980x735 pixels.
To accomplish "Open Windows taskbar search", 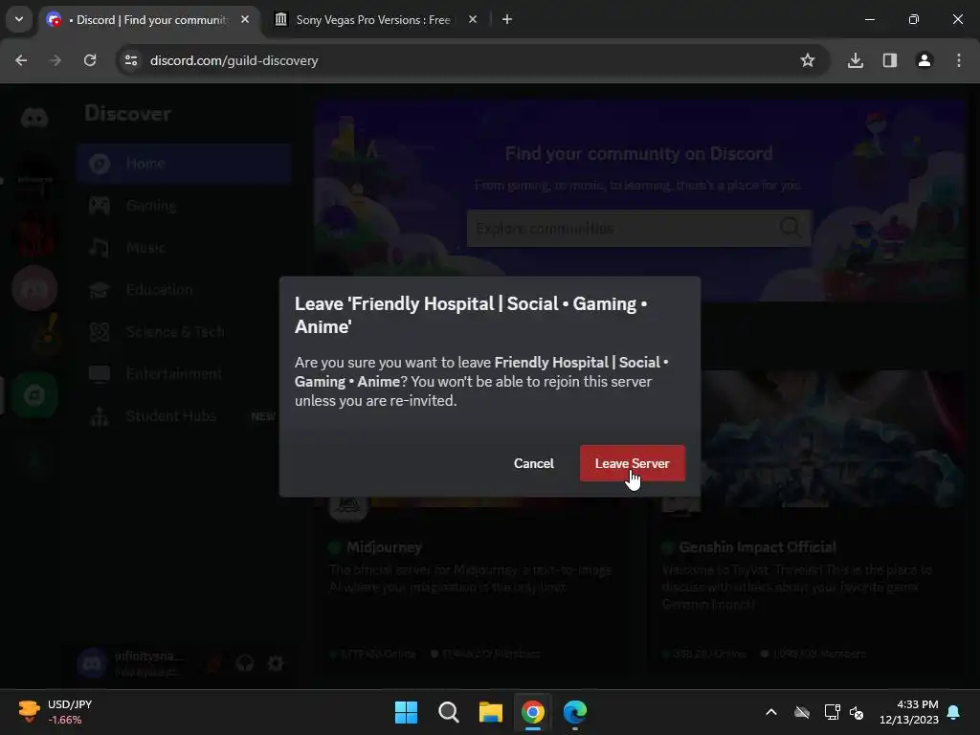I will tap(449, 712).
